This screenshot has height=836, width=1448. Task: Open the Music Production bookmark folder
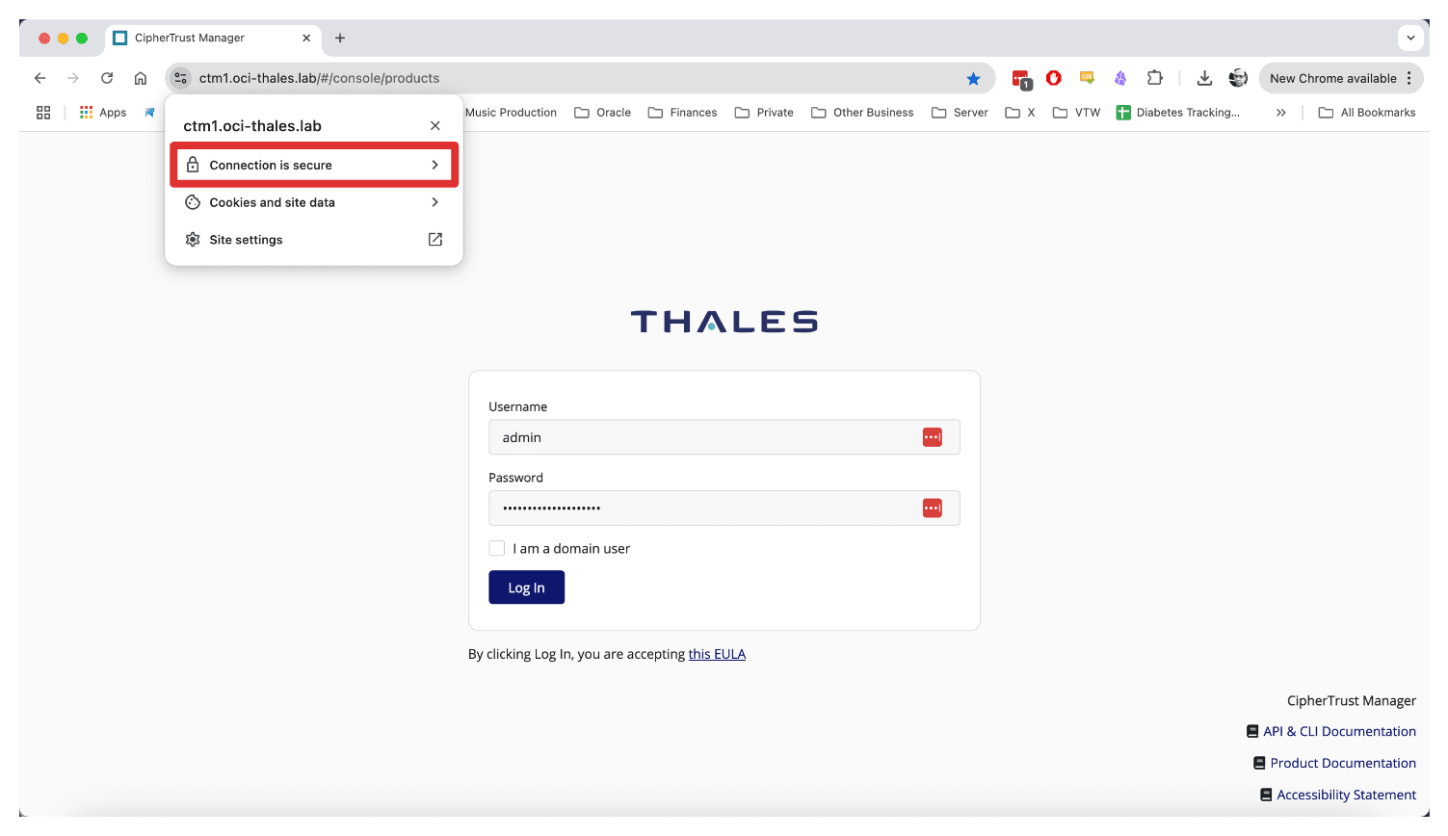511,113
